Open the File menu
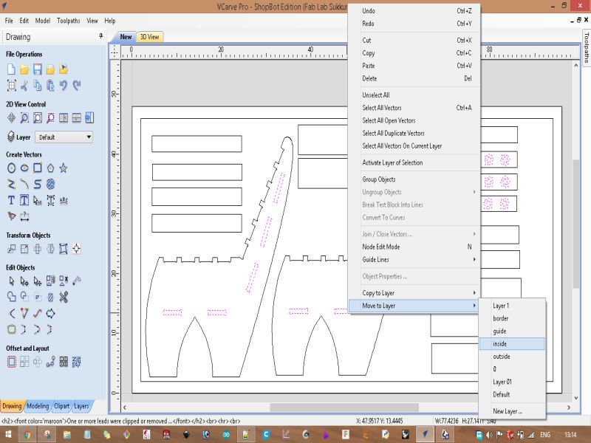Image resolution: width=591 pixels, height=443 pixels. point(9,21)
